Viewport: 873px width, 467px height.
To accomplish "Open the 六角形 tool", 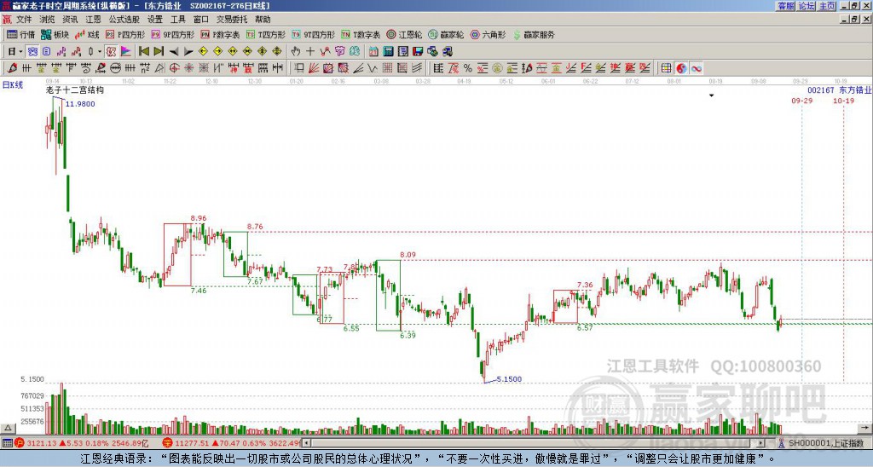I will 489,34.
